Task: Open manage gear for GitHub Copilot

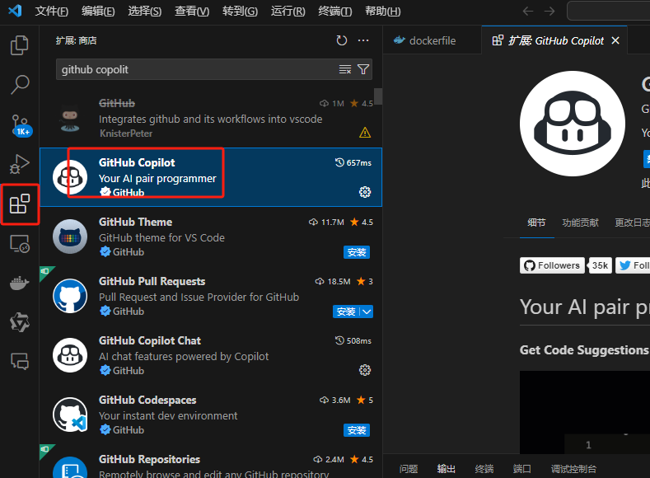Action: pyautogui.click(x=365, y=192)
